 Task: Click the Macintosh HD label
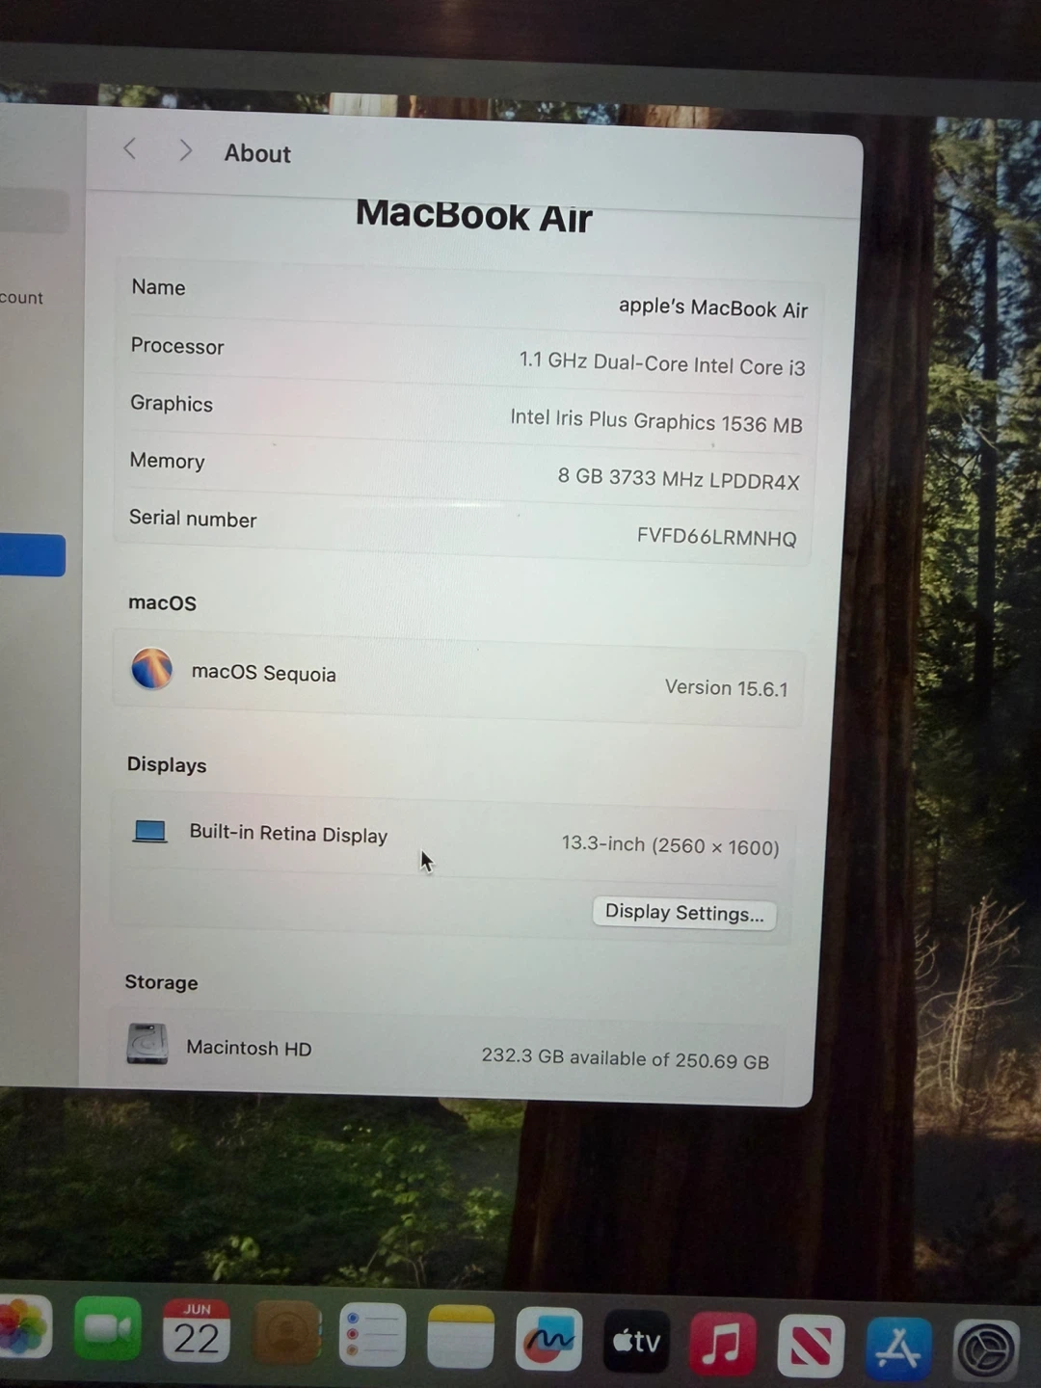(249, 1048)
